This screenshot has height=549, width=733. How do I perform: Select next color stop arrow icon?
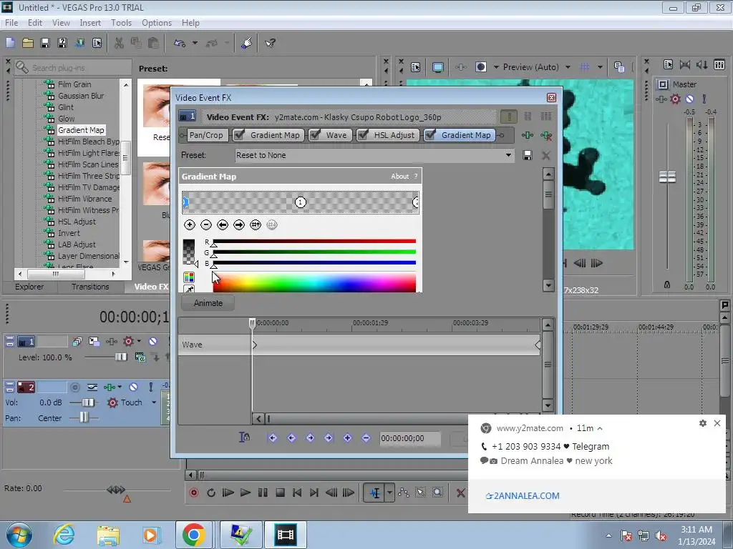click(239, 225)
